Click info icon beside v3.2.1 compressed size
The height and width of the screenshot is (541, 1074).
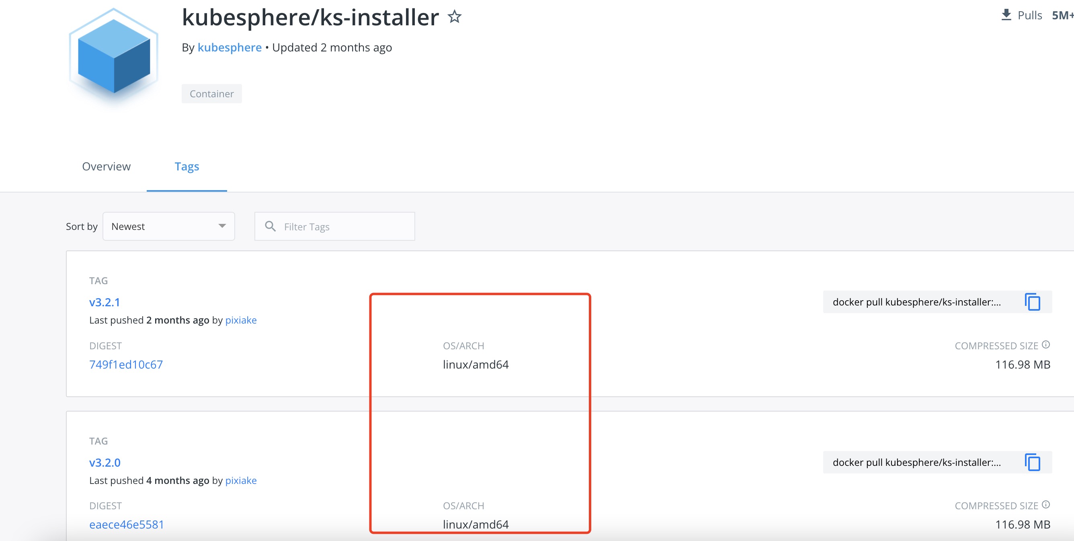(1045, 344)
